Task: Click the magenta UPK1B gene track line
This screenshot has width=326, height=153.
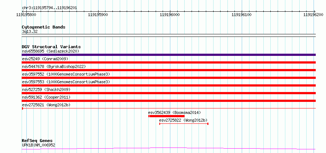Action: (168, 148)
